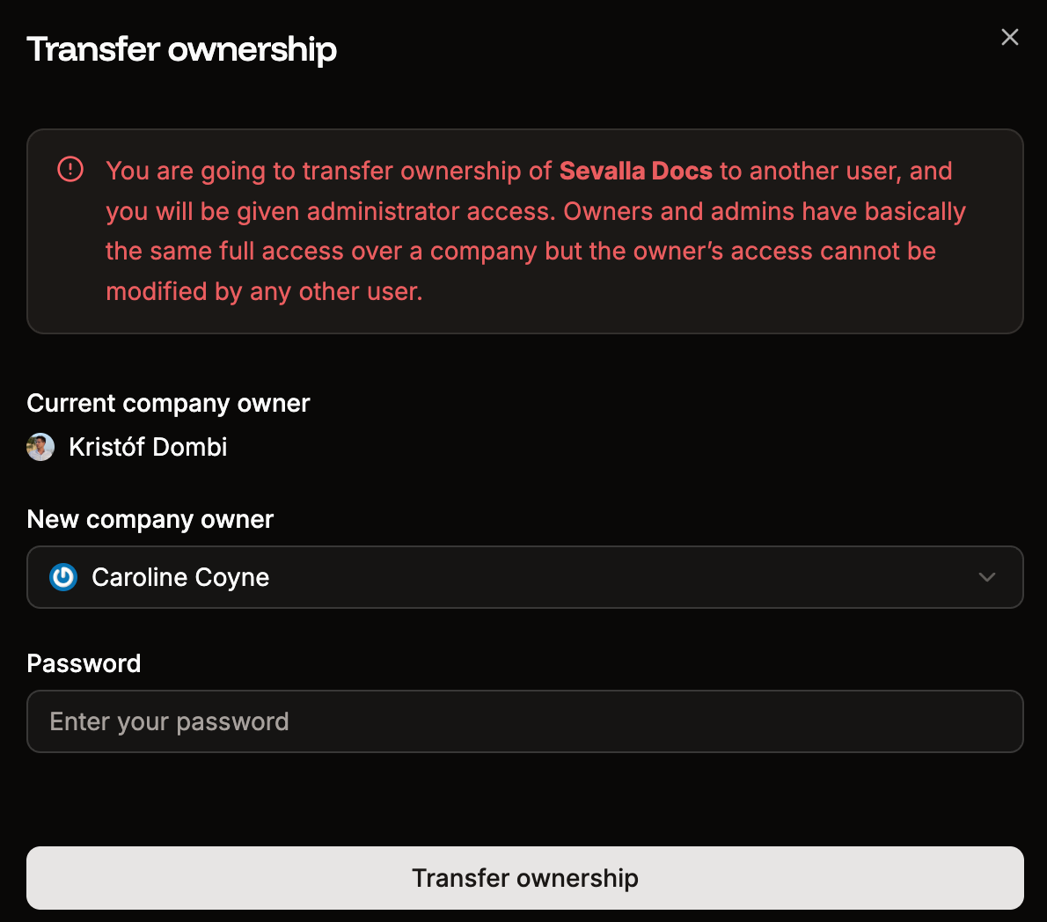This screenshot has height=922, width=1047.
Task: Click the current owner's profile picture
Action: (x=40, y=447)
